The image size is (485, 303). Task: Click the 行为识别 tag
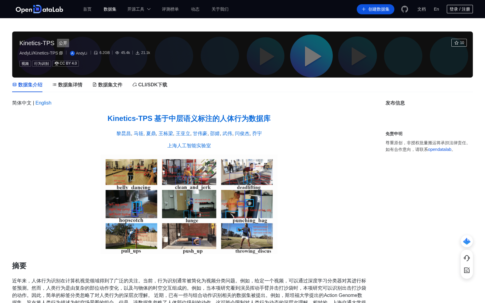(42, 64)
